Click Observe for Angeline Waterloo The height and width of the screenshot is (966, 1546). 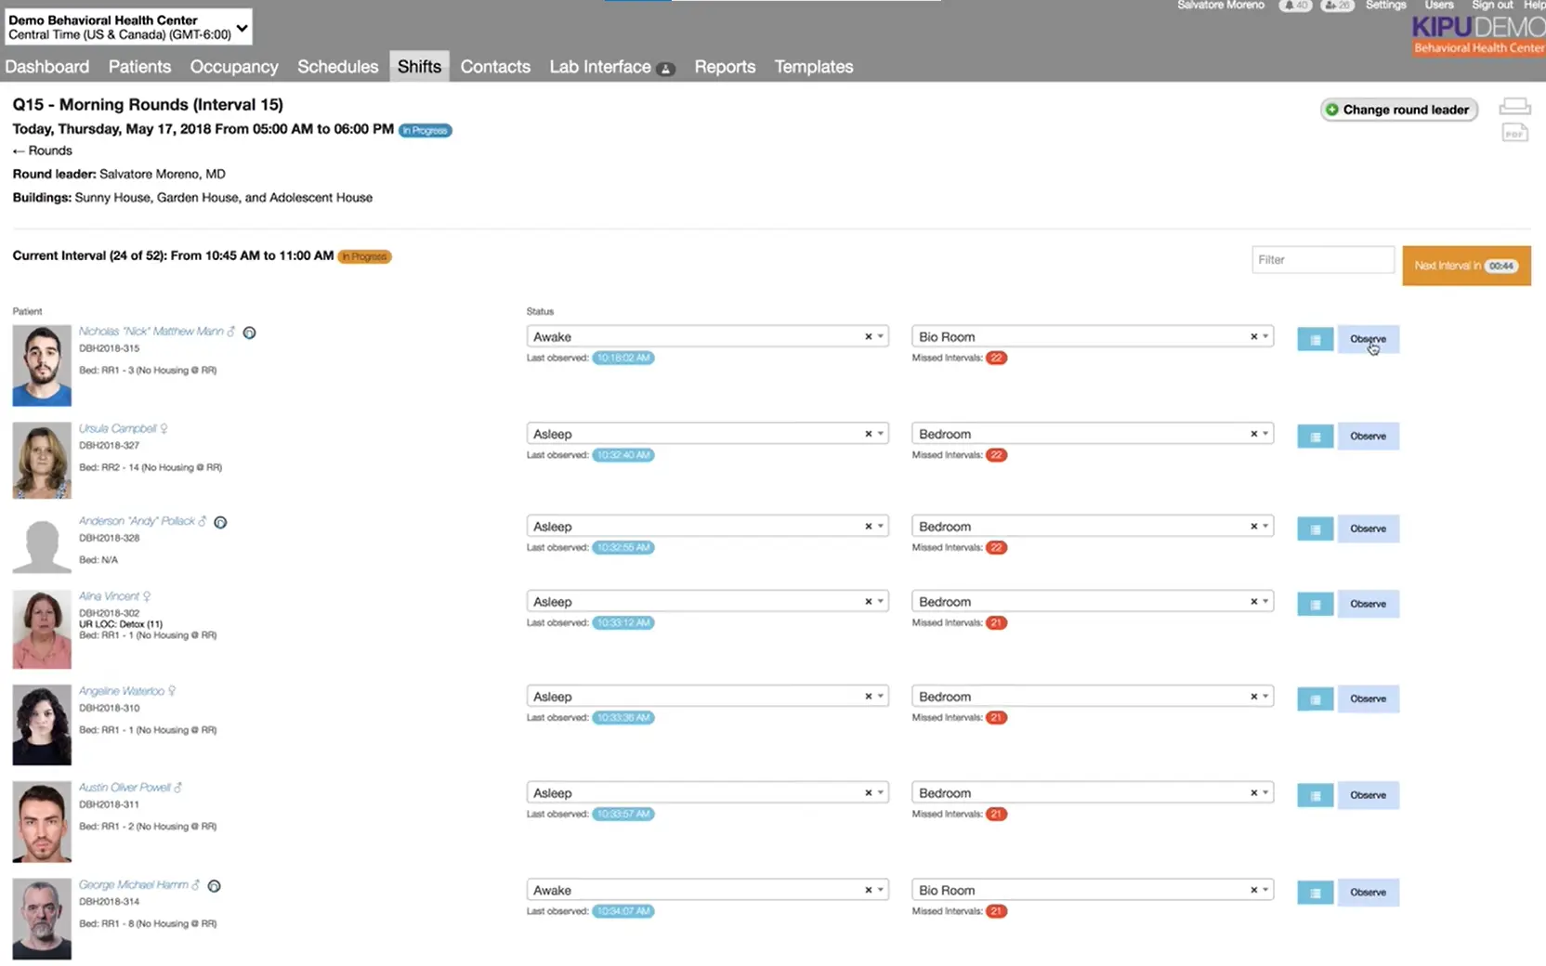1368,698
